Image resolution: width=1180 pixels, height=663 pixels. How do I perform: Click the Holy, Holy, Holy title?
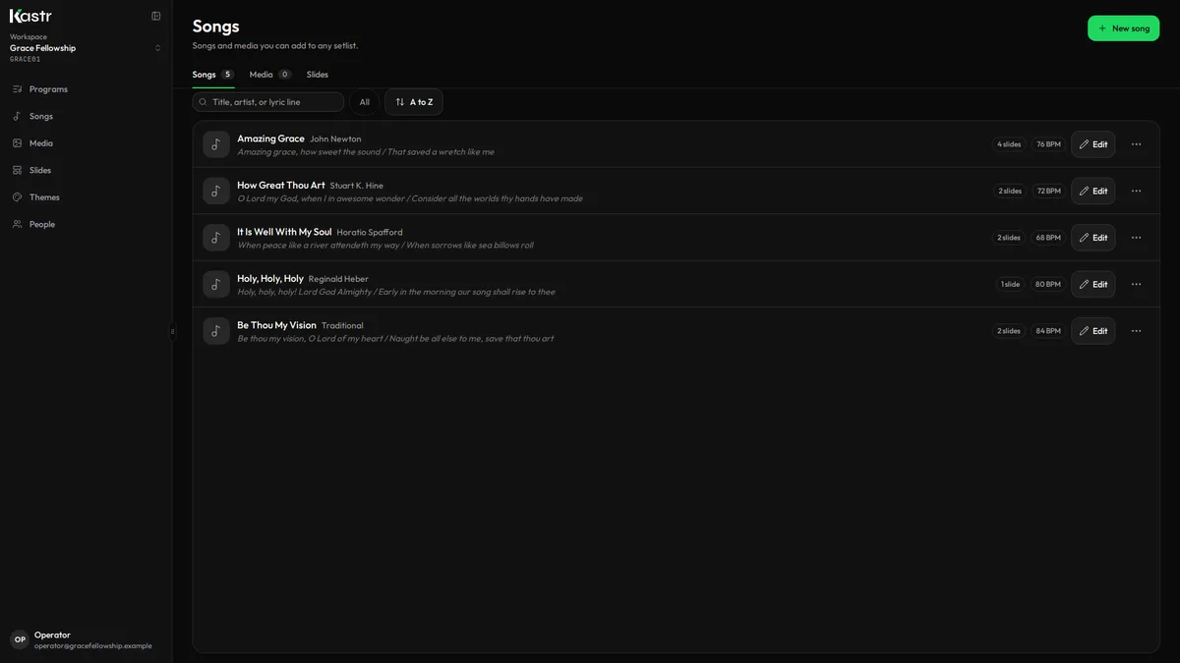pyautogui.click(x=269, y=278)
